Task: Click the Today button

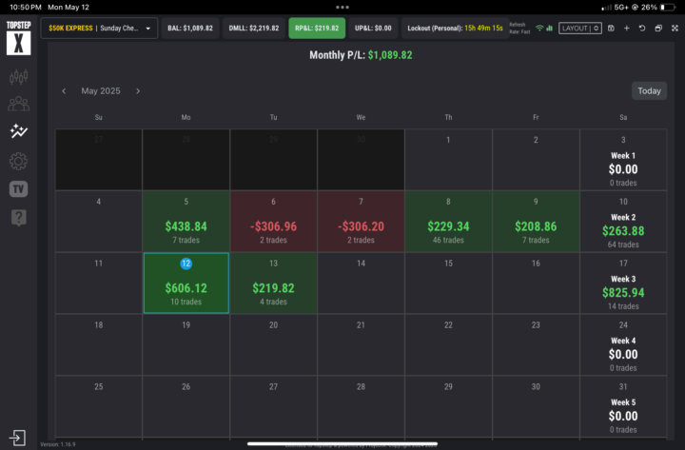Action: [x=649, y=91]
